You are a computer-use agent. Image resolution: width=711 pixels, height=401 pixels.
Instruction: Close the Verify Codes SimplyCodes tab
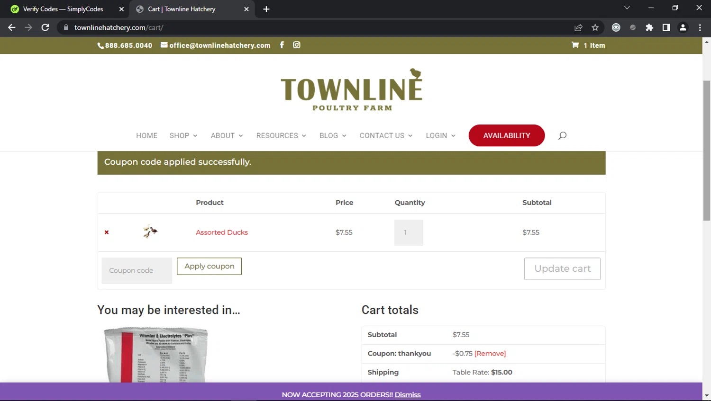point(121,9)
